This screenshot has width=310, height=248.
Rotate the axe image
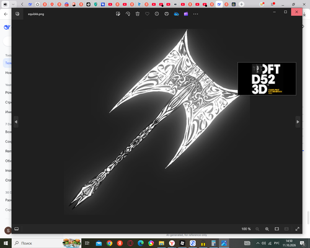[x=128, y=14]
